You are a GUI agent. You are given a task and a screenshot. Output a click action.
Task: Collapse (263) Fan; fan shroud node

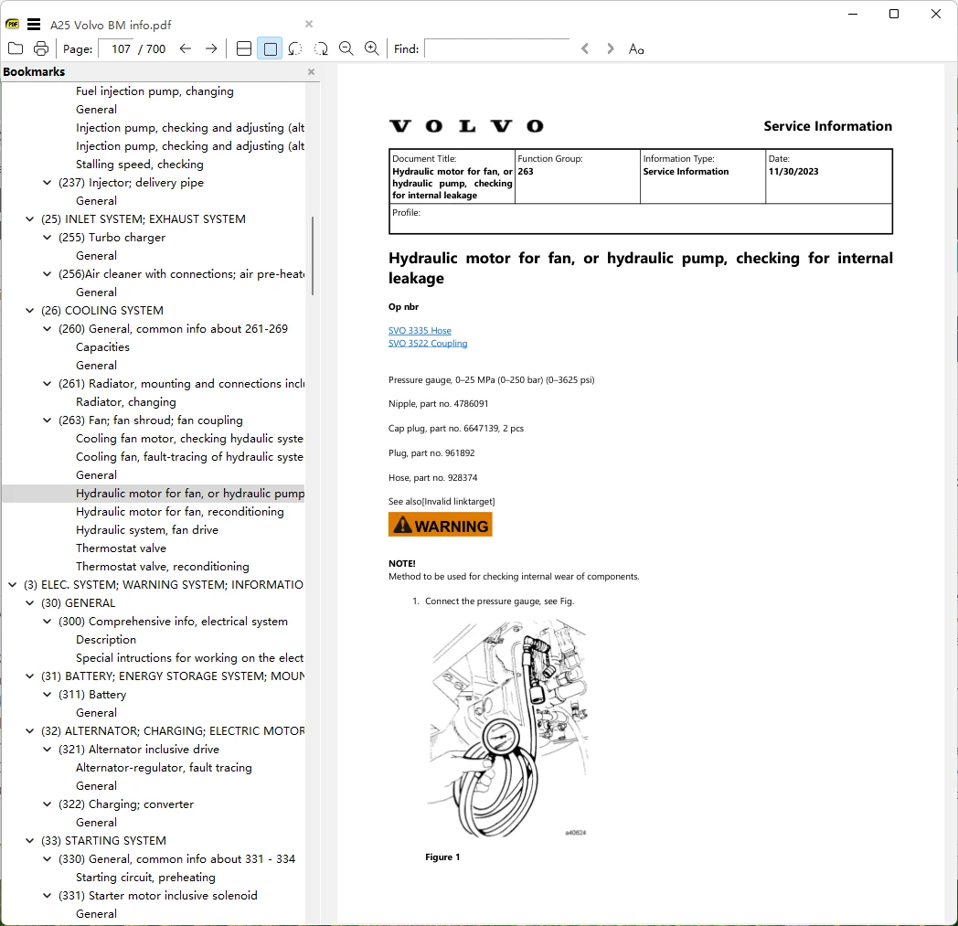coord(47,420)
